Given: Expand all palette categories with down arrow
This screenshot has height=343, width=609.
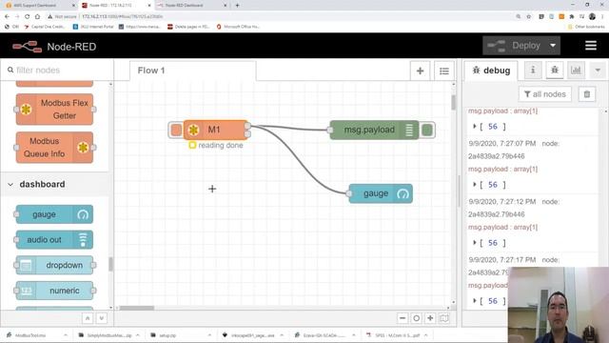Looking at the screenshot, I should [102, 318].
